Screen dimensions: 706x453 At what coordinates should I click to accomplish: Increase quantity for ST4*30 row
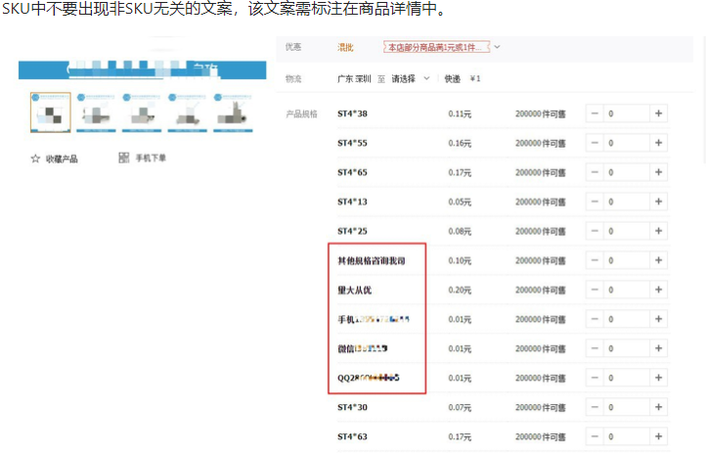click(x=658, y=407)
